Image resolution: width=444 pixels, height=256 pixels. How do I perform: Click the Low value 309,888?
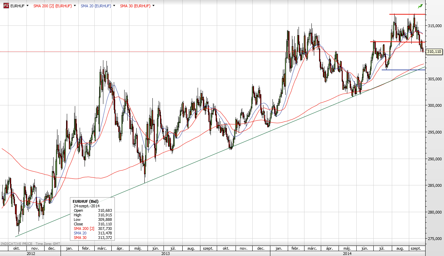coord(105,219)
